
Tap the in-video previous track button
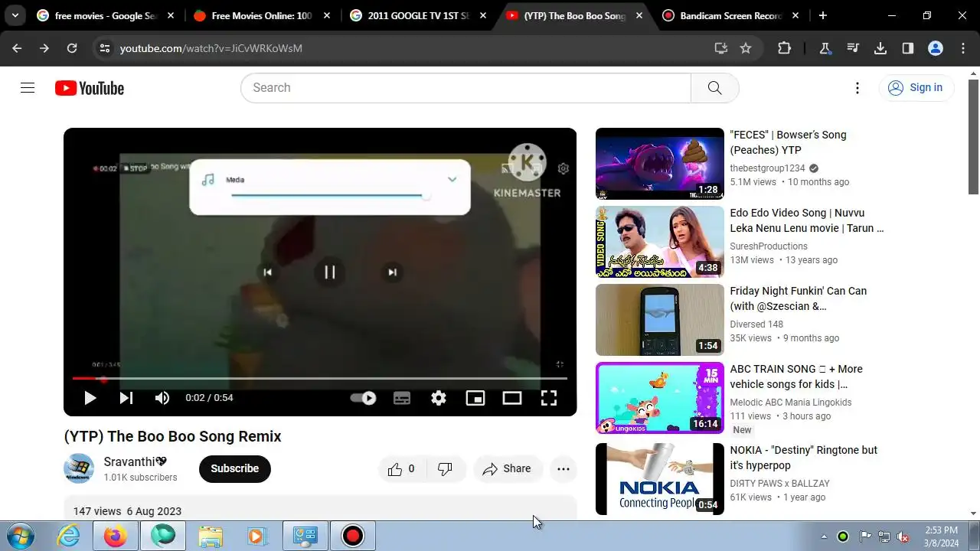click(x=267, y=272)
